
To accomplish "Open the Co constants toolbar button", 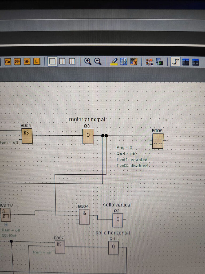I will click(7, 62).
